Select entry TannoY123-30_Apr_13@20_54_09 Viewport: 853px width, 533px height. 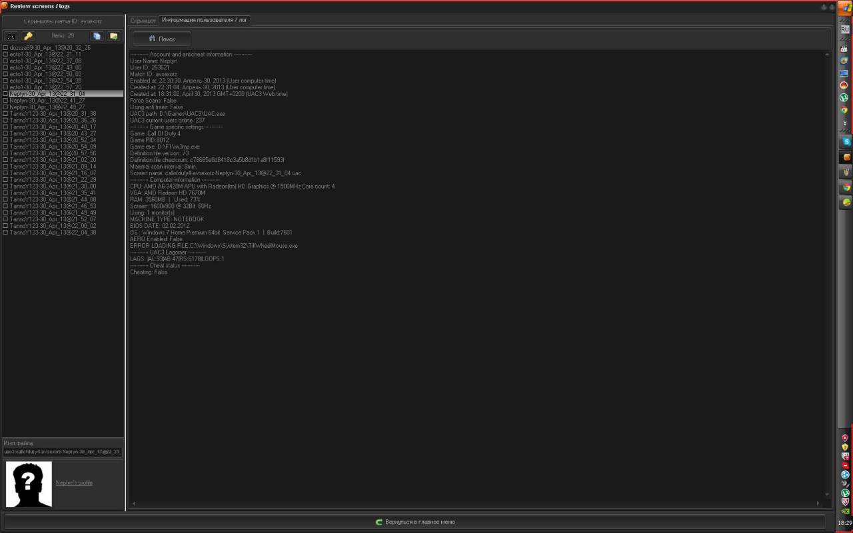pyautogui.click(x=53, y=147)
